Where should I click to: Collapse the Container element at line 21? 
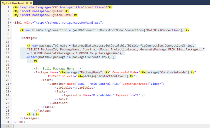tap(11, 84)
